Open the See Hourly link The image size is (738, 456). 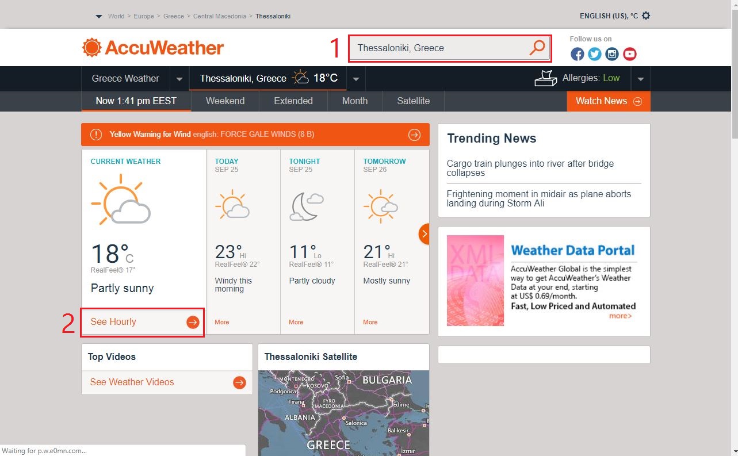point(113,321)
